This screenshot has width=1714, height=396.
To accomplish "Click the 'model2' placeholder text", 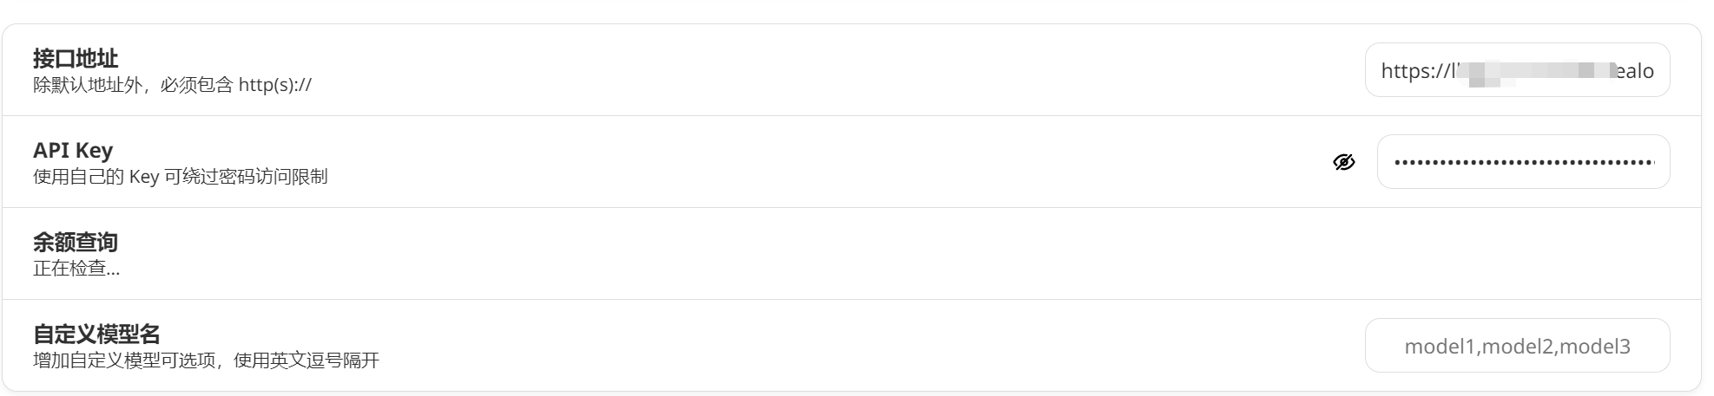I will point(1518,347).
